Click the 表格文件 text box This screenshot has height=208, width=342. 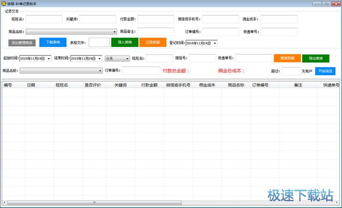[x=99, y=42]
